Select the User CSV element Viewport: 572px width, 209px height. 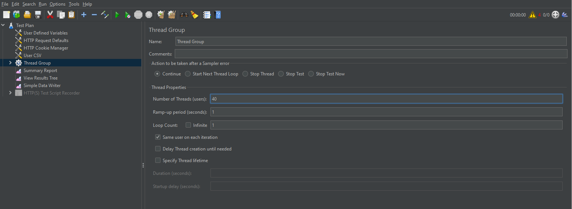[32, 56]
